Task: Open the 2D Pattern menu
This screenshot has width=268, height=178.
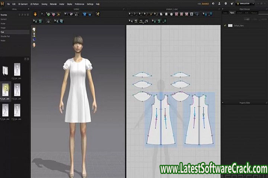Action: coord(34,4)
